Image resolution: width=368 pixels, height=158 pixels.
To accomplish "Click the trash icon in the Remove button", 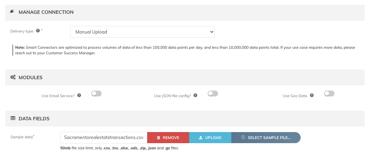I will pyautogui.click(x=158, y=138).
